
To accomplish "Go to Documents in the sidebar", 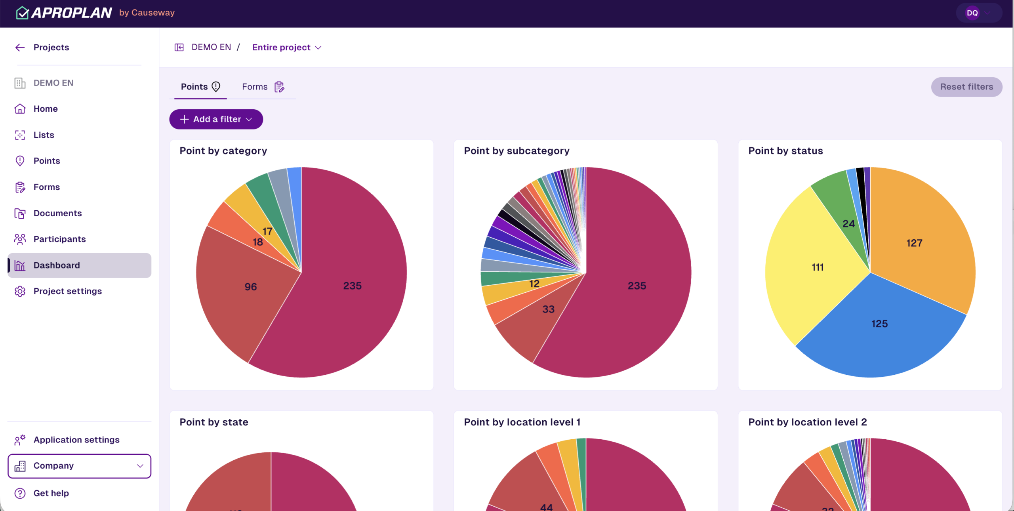I will [x=79, y=213].
